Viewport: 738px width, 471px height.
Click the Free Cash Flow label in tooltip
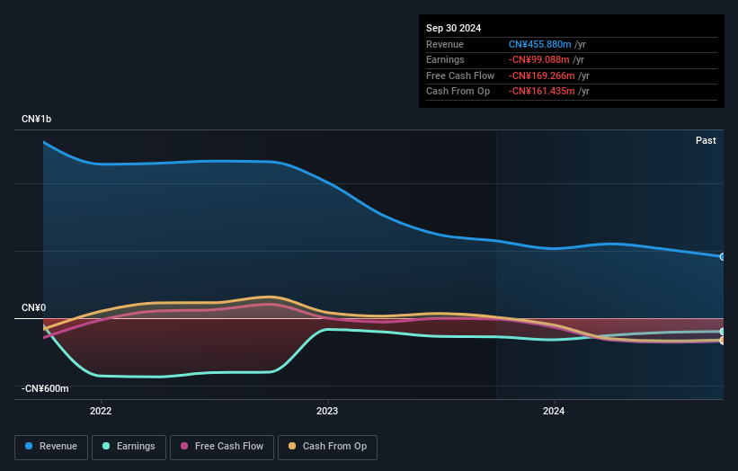pos(460,76)
